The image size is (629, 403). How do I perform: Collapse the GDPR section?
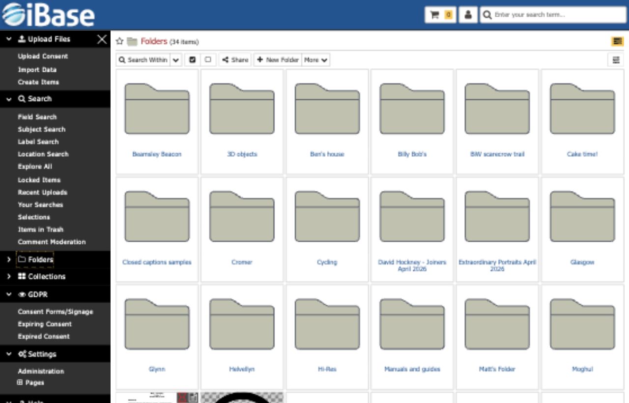coord(9,295)
